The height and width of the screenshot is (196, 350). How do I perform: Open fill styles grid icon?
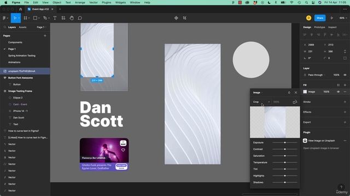(x=339, y=85)
